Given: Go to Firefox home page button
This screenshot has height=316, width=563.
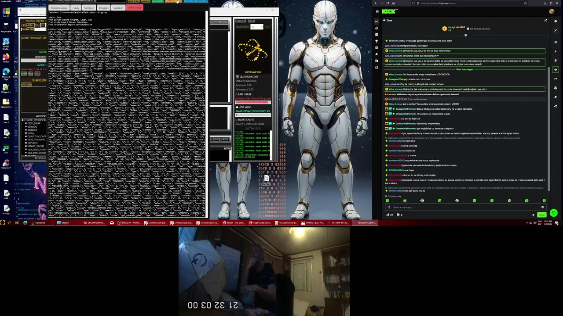Looking at the screenshot, I should [x=393, y=3].
